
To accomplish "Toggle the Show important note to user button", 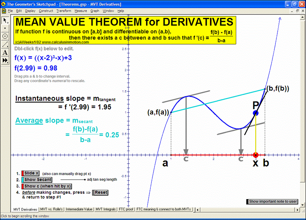I will pos(272,201).
